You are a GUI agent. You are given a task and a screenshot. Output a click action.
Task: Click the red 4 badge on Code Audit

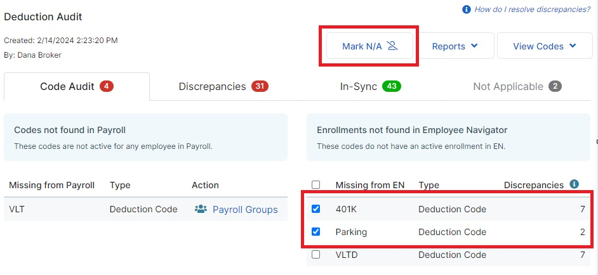click(107, 86)
